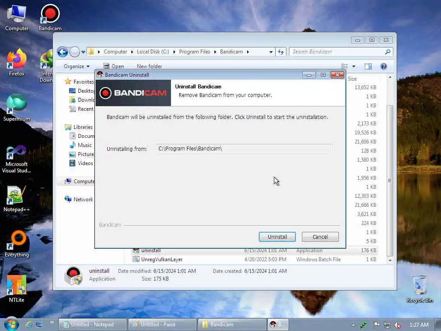441x331 pixels.
Task: Click Show Desktop icon in quick launch
Action: tap(39, 324)
